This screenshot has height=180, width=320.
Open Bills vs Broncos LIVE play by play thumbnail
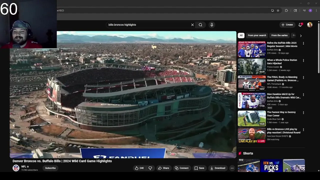point(252,135)
